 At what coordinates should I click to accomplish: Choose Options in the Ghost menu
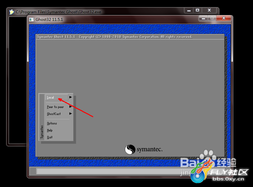pos(52,123)
